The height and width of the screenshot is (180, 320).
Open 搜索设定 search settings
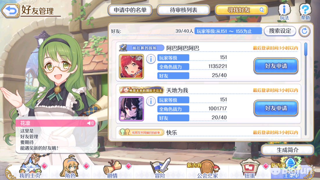click(x=280, y=31)
